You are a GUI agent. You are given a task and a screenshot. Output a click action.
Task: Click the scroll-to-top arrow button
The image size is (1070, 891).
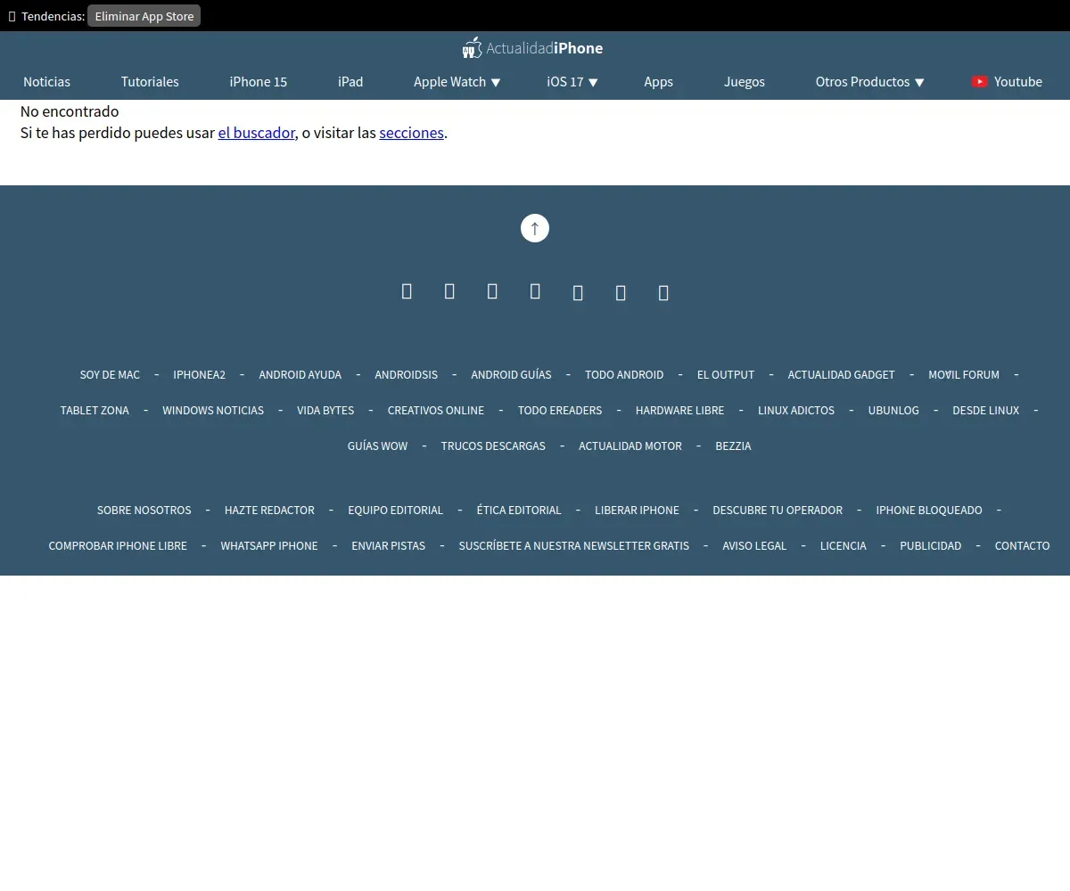pos(535,228)
